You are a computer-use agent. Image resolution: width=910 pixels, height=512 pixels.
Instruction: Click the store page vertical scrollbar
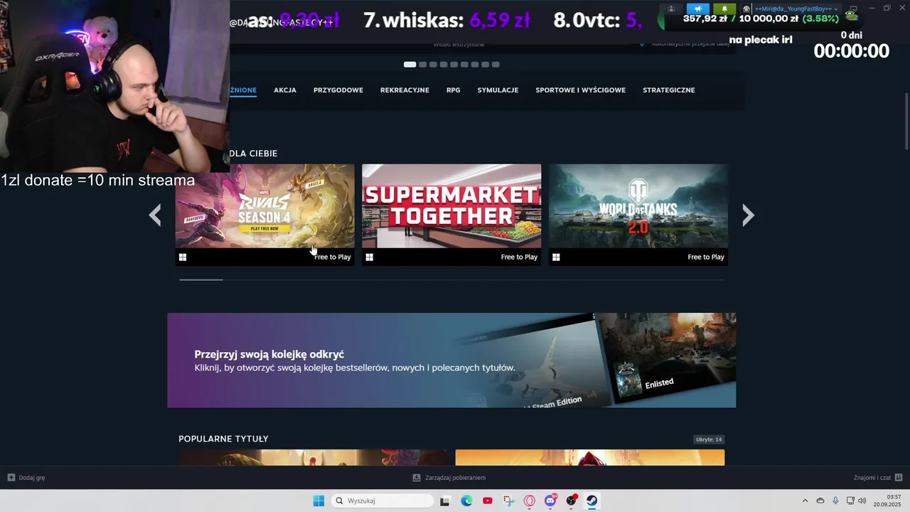point(906,121)
